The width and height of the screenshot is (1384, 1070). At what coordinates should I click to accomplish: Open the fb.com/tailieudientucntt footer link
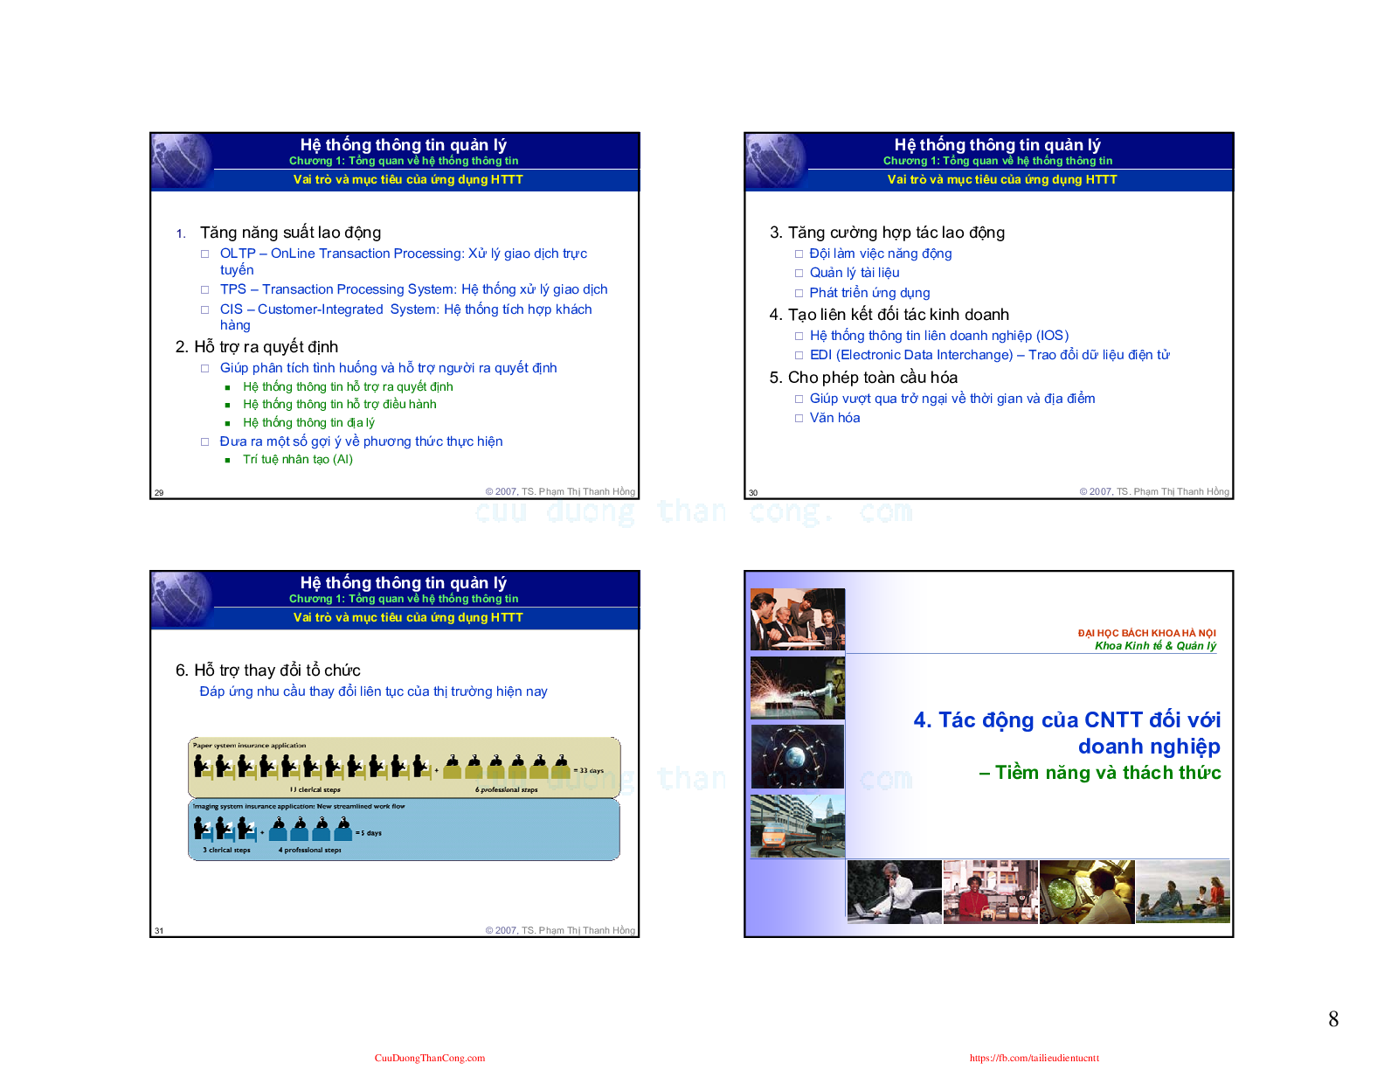point(1035,1058)
